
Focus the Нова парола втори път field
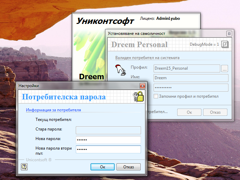coord(108,149)
